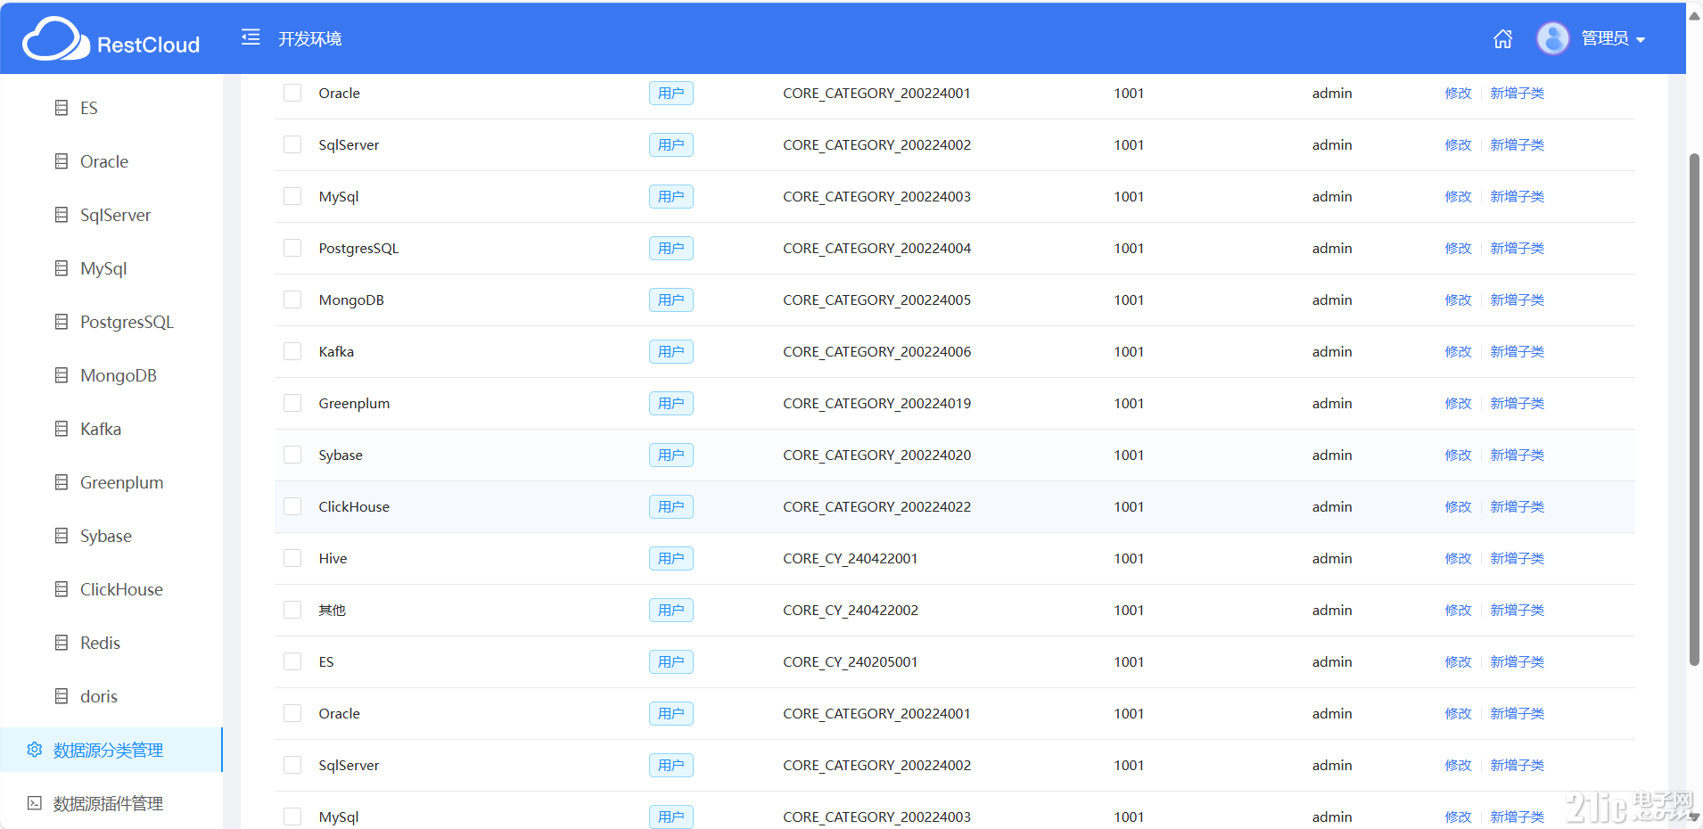
Task: Click 修改 in the 其他 row
Action: [x=1459, y=610]
